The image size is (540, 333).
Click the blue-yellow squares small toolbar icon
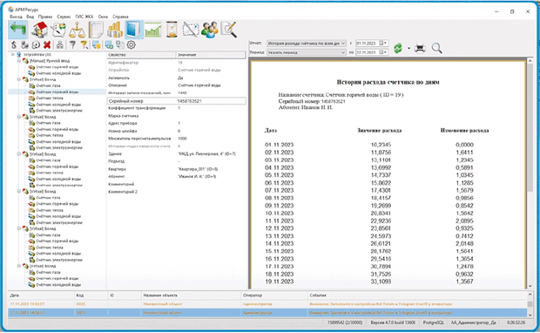[x=97, y=44]
